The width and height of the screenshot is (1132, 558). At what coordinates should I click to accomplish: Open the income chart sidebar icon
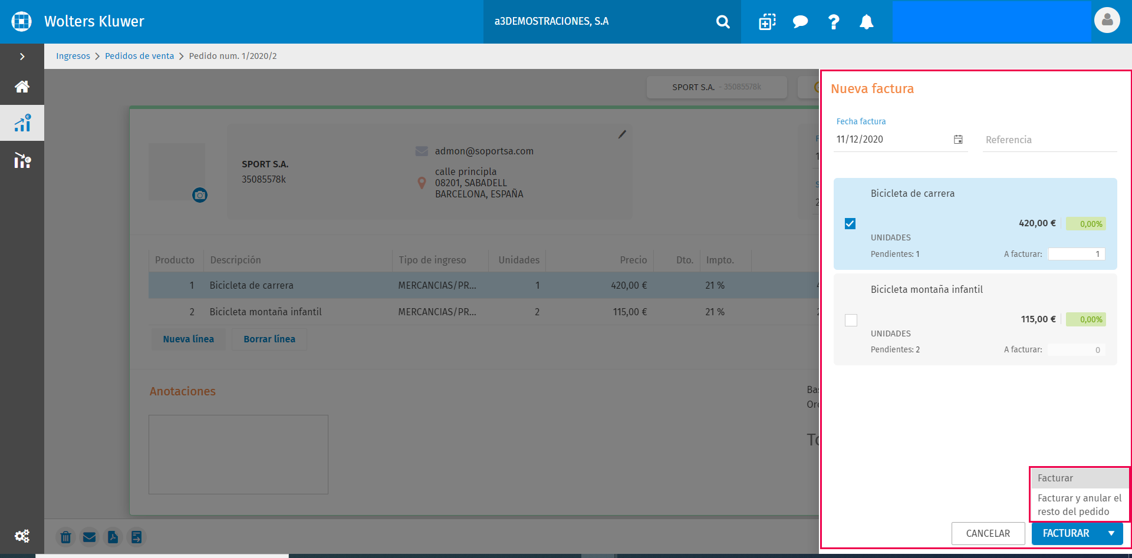(x=22, y=123)
